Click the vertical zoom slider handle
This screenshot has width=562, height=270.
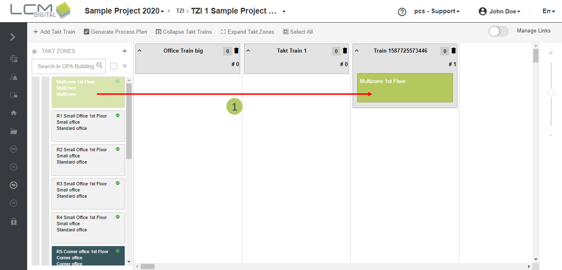551,93
